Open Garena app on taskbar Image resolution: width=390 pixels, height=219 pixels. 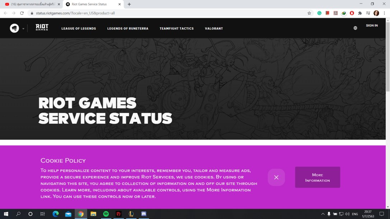click(x=119, y=214)
